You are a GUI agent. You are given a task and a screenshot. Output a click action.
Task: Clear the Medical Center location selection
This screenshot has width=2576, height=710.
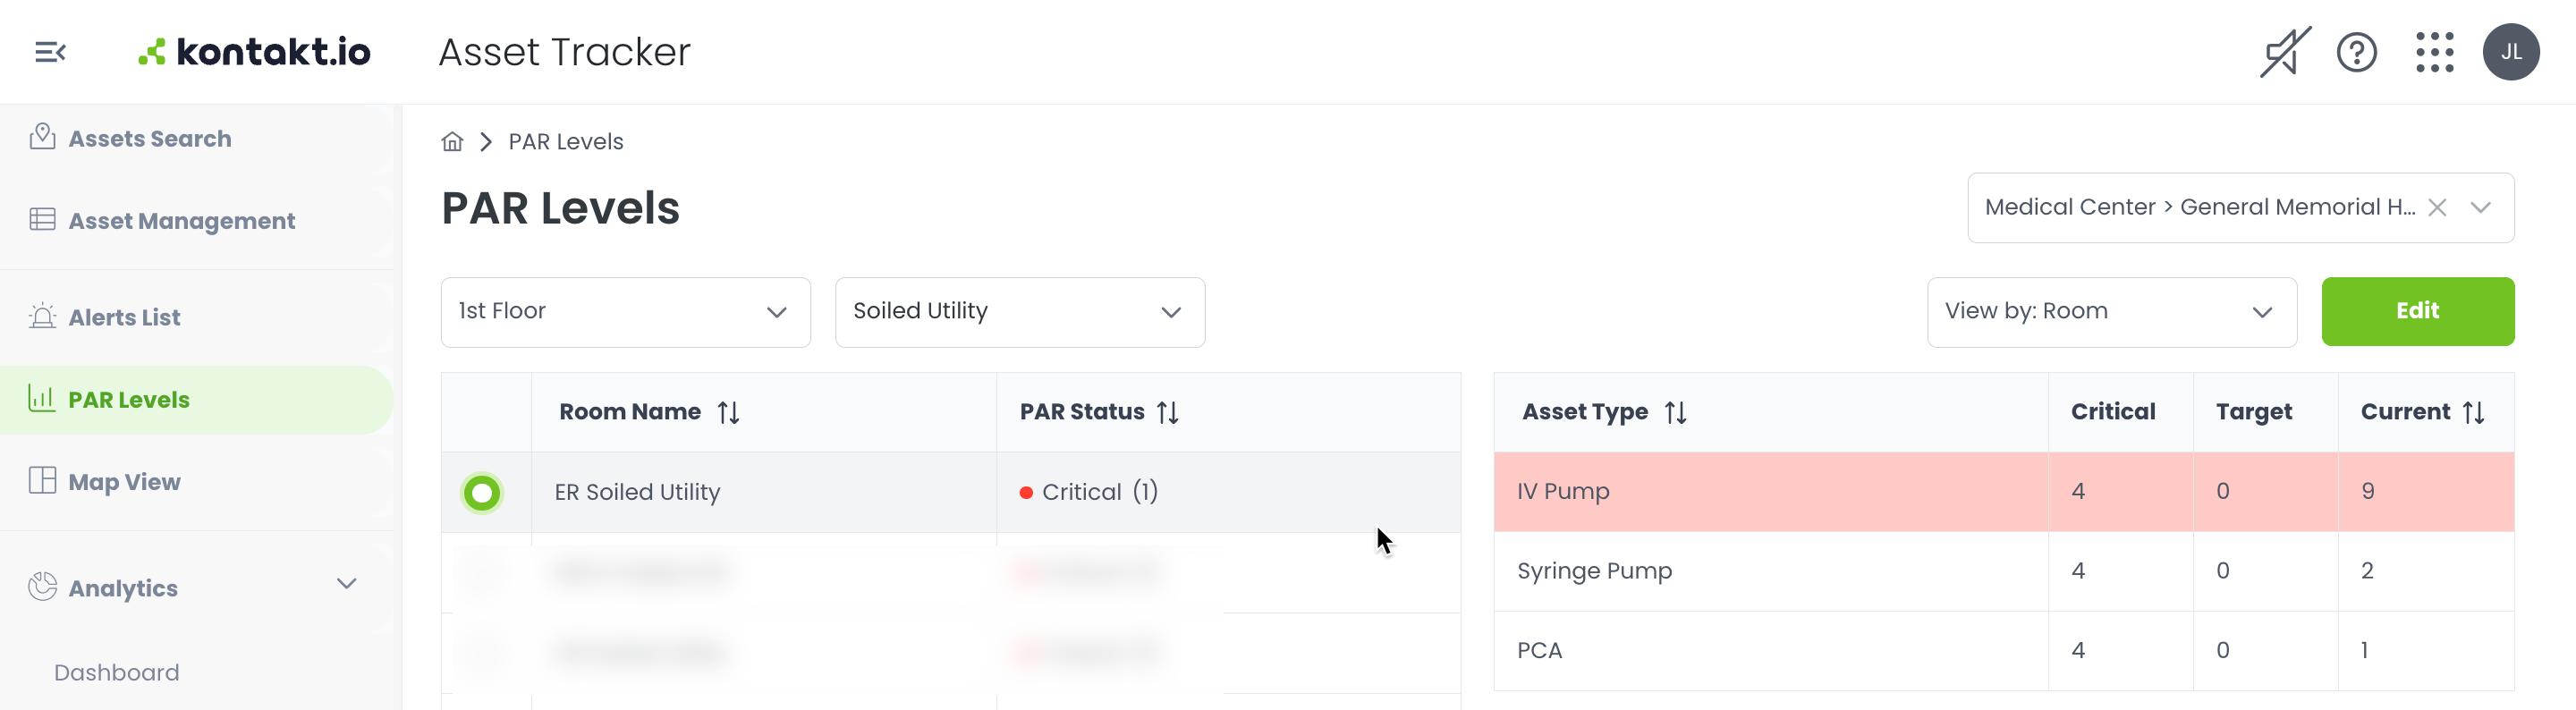2437,208
